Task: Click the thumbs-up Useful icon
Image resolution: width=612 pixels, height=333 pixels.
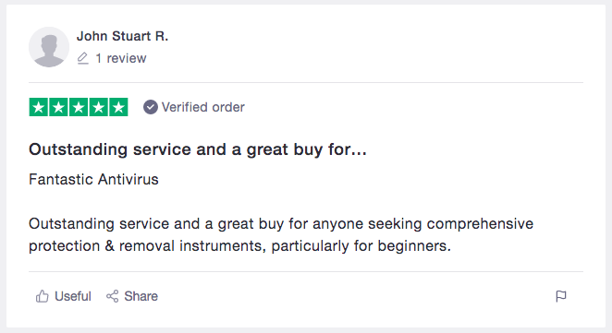Action: coord(43,296)
